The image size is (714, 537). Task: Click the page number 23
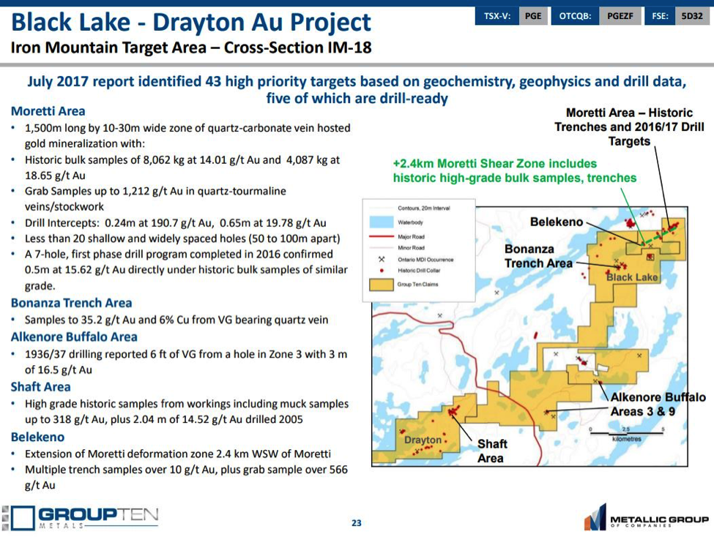pos(357,523)
